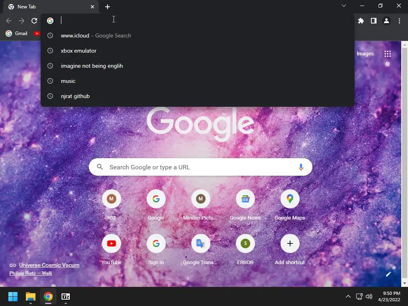Open the Images link
This screenshot has width=408, height=306.
tap(365, 54)
